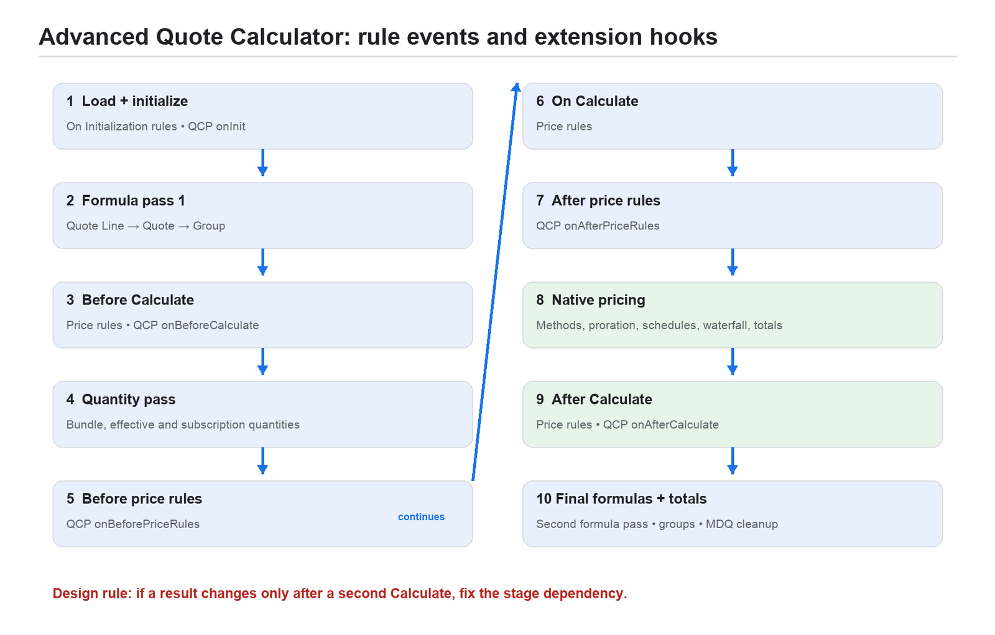Select the 'Quantity pass' stage card

point(262,414)
